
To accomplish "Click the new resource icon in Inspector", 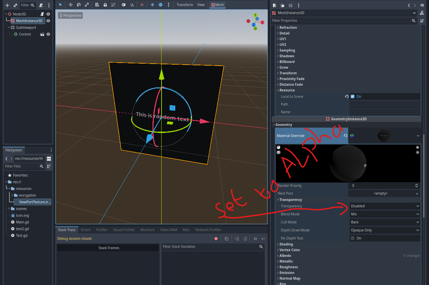I will (274, 5).
